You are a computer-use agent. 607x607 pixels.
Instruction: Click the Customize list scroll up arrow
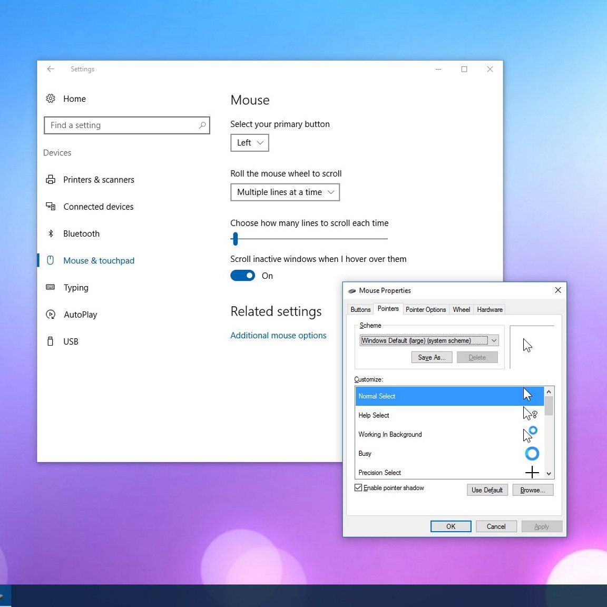tap(549, 392)
